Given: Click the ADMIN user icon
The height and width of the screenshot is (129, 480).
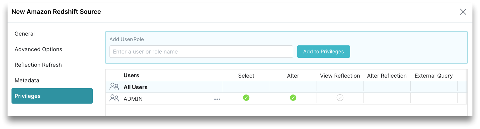Looking at the screenshot, I should [x=114, y=98].
